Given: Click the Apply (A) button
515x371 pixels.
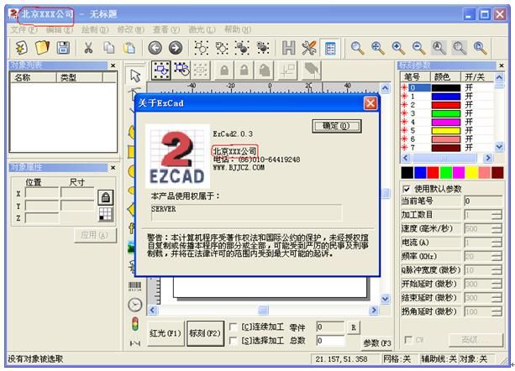Looking at the screenshot, I should coord(95,235).
